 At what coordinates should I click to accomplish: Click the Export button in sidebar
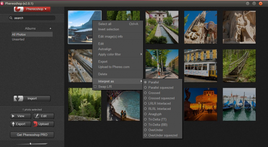tap(20, 124)
